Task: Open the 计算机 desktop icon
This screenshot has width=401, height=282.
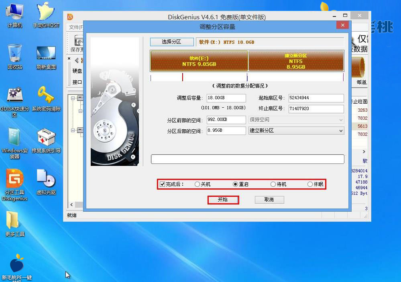Action: (14, 15)
